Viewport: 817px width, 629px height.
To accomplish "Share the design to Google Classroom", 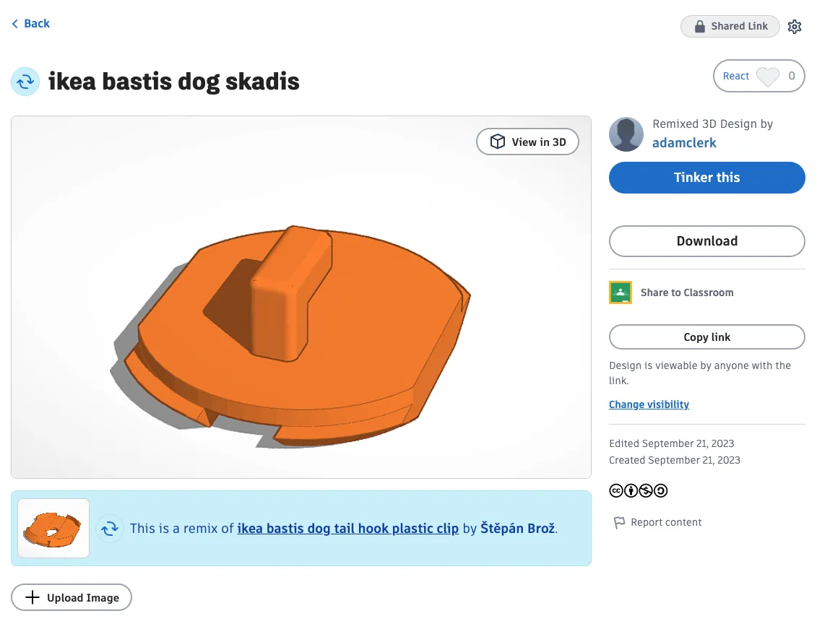I will point(671,292).
